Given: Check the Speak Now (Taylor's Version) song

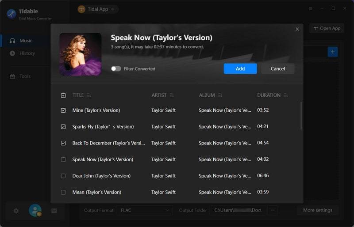Looking at the screenshot, I should pyautogui.click(x=63, y=159).
